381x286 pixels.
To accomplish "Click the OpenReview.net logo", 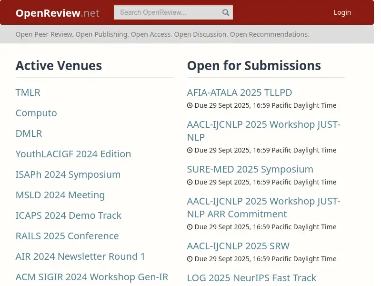I will [57, 13].
